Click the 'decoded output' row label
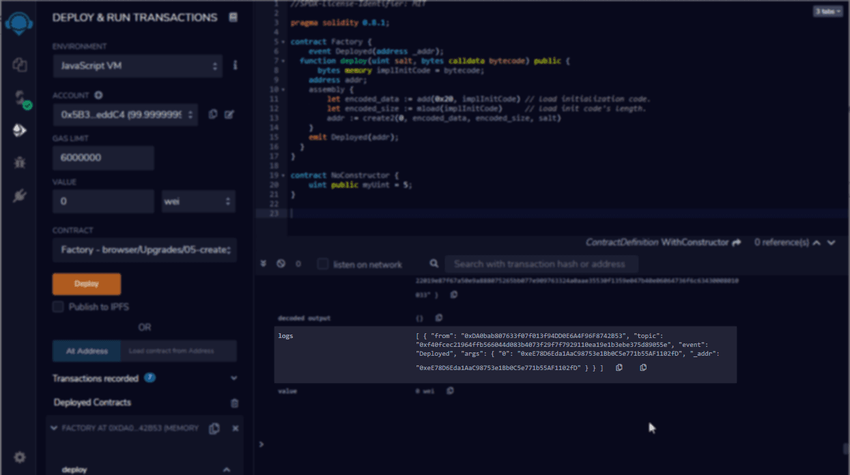Image resolution: width=850 pixels, height=475 pixels. tap(304, 318)
